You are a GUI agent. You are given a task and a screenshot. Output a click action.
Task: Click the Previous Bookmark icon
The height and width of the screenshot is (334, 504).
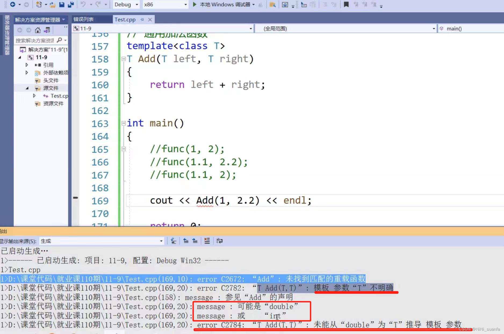click(x=356, y=4)
